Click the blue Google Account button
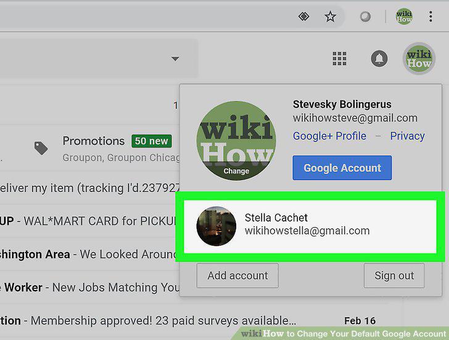Viewport: 449px width, 340px height. tap(342, 168)
